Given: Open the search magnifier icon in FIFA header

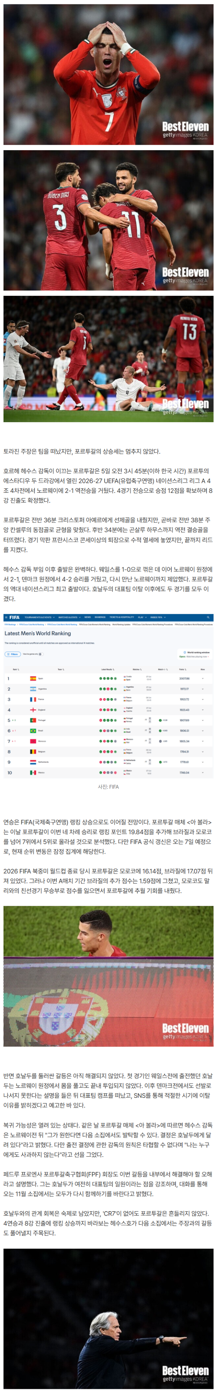Looking at the screenshot, I should coord(208,618).
